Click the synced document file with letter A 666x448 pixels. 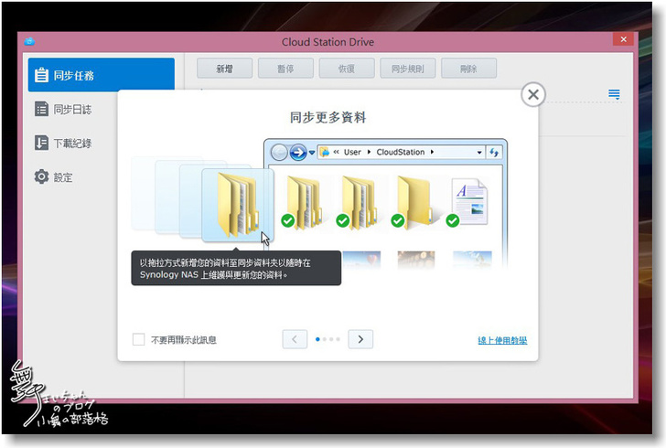470,202
